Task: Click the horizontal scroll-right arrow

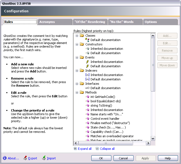Action: pos(148,143)
